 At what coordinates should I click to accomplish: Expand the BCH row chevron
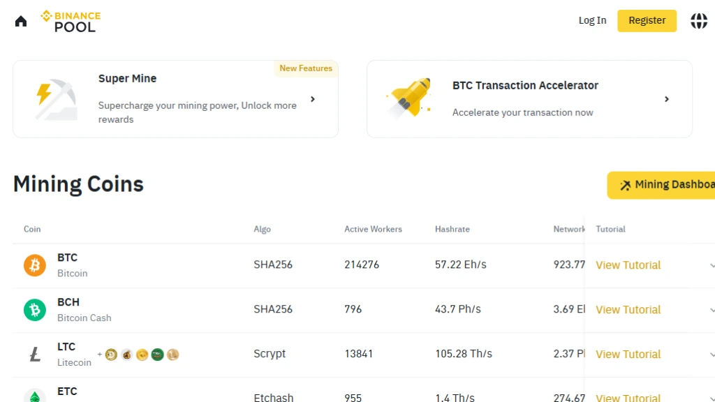point(712,310)
